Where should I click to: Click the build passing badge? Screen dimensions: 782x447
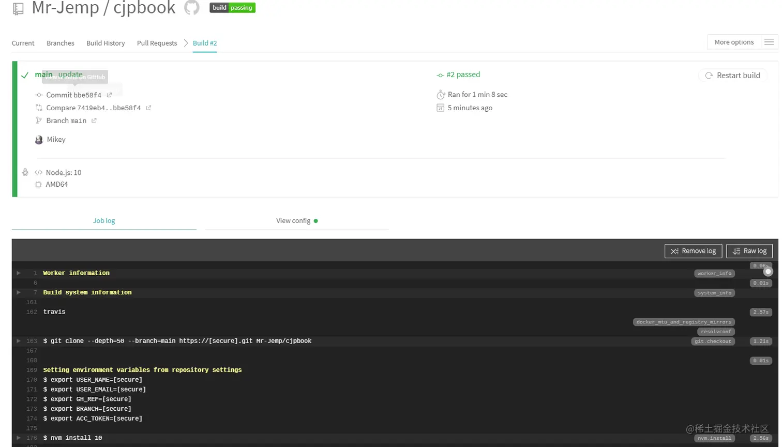(232, 8)
